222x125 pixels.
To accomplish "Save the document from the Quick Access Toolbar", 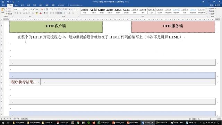I will [x=3, y=2].
